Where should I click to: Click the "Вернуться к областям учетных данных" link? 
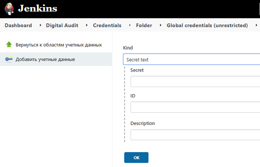[x=58, y=45]
